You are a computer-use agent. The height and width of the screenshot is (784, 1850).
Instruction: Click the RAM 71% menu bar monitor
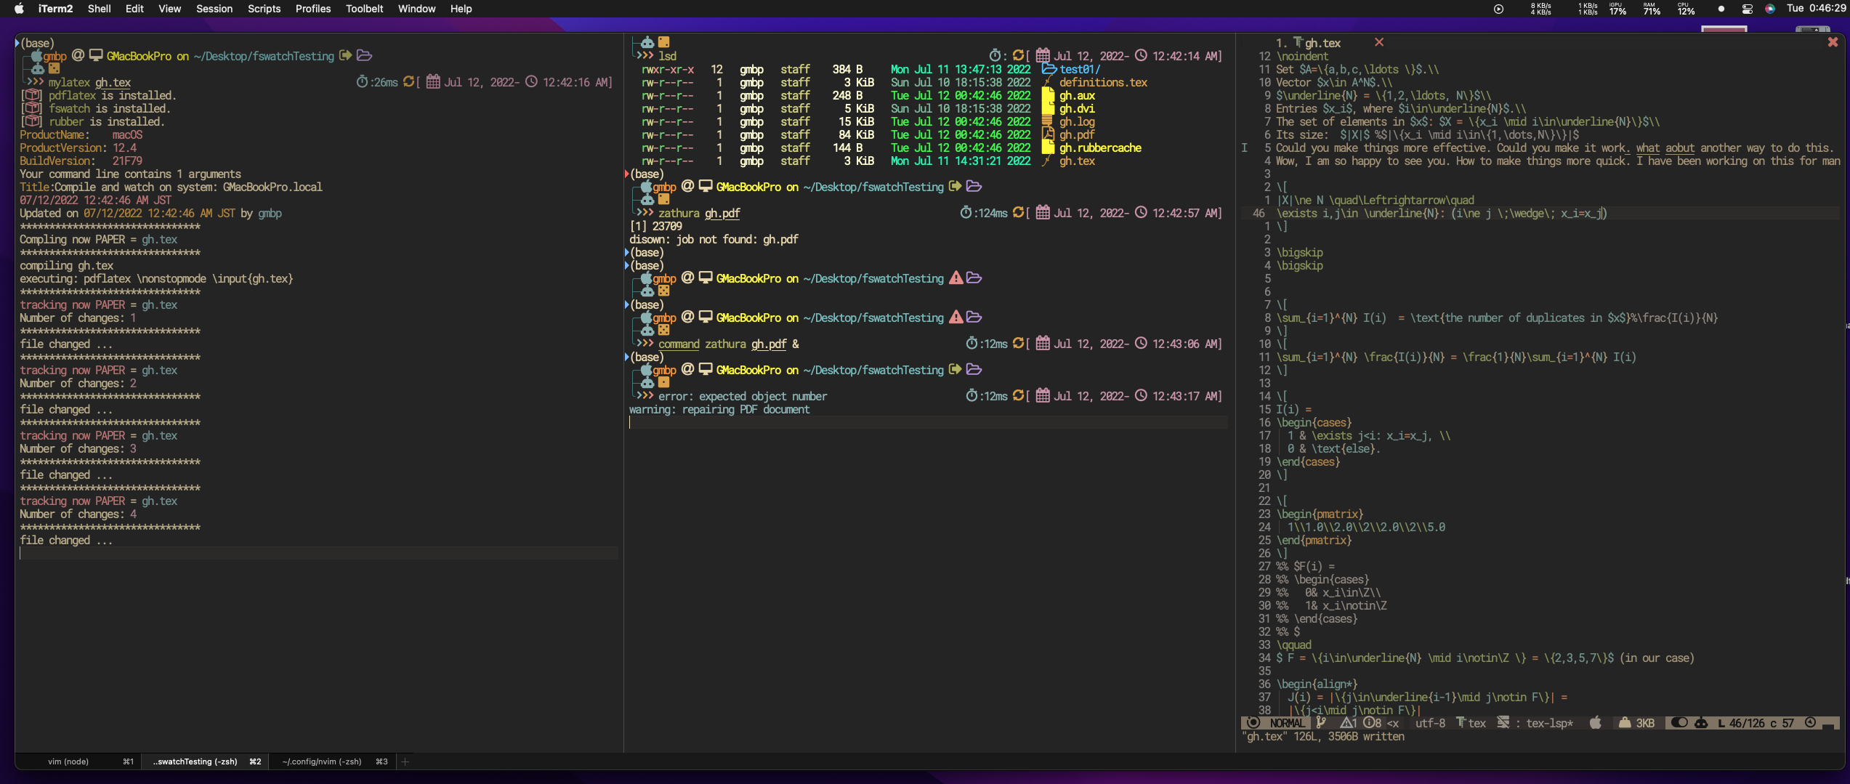(x=1651, y=9)
